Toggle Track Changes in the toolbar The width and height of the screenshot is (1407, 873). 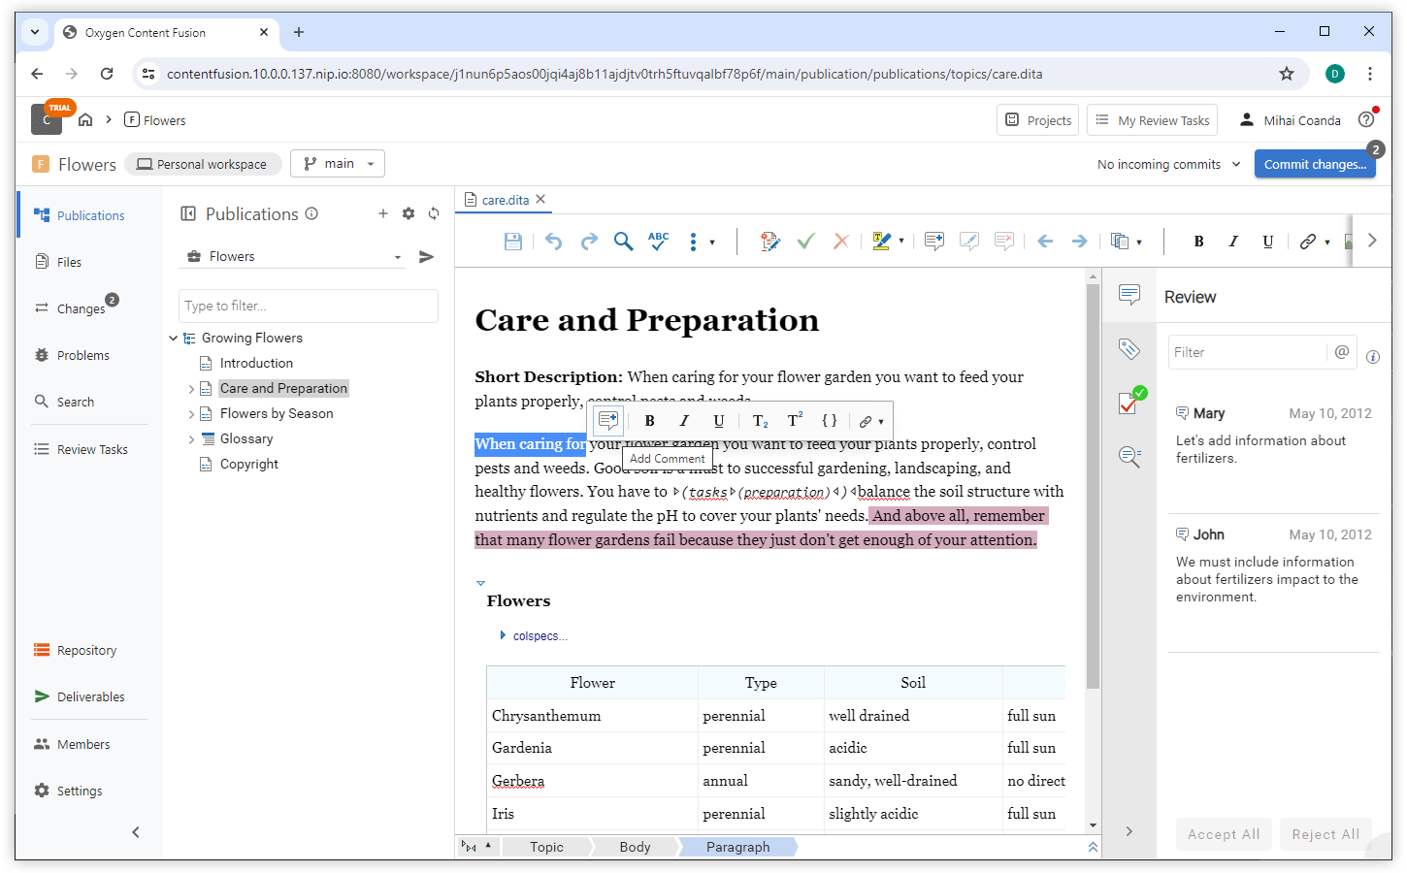[x=769, y=242]
